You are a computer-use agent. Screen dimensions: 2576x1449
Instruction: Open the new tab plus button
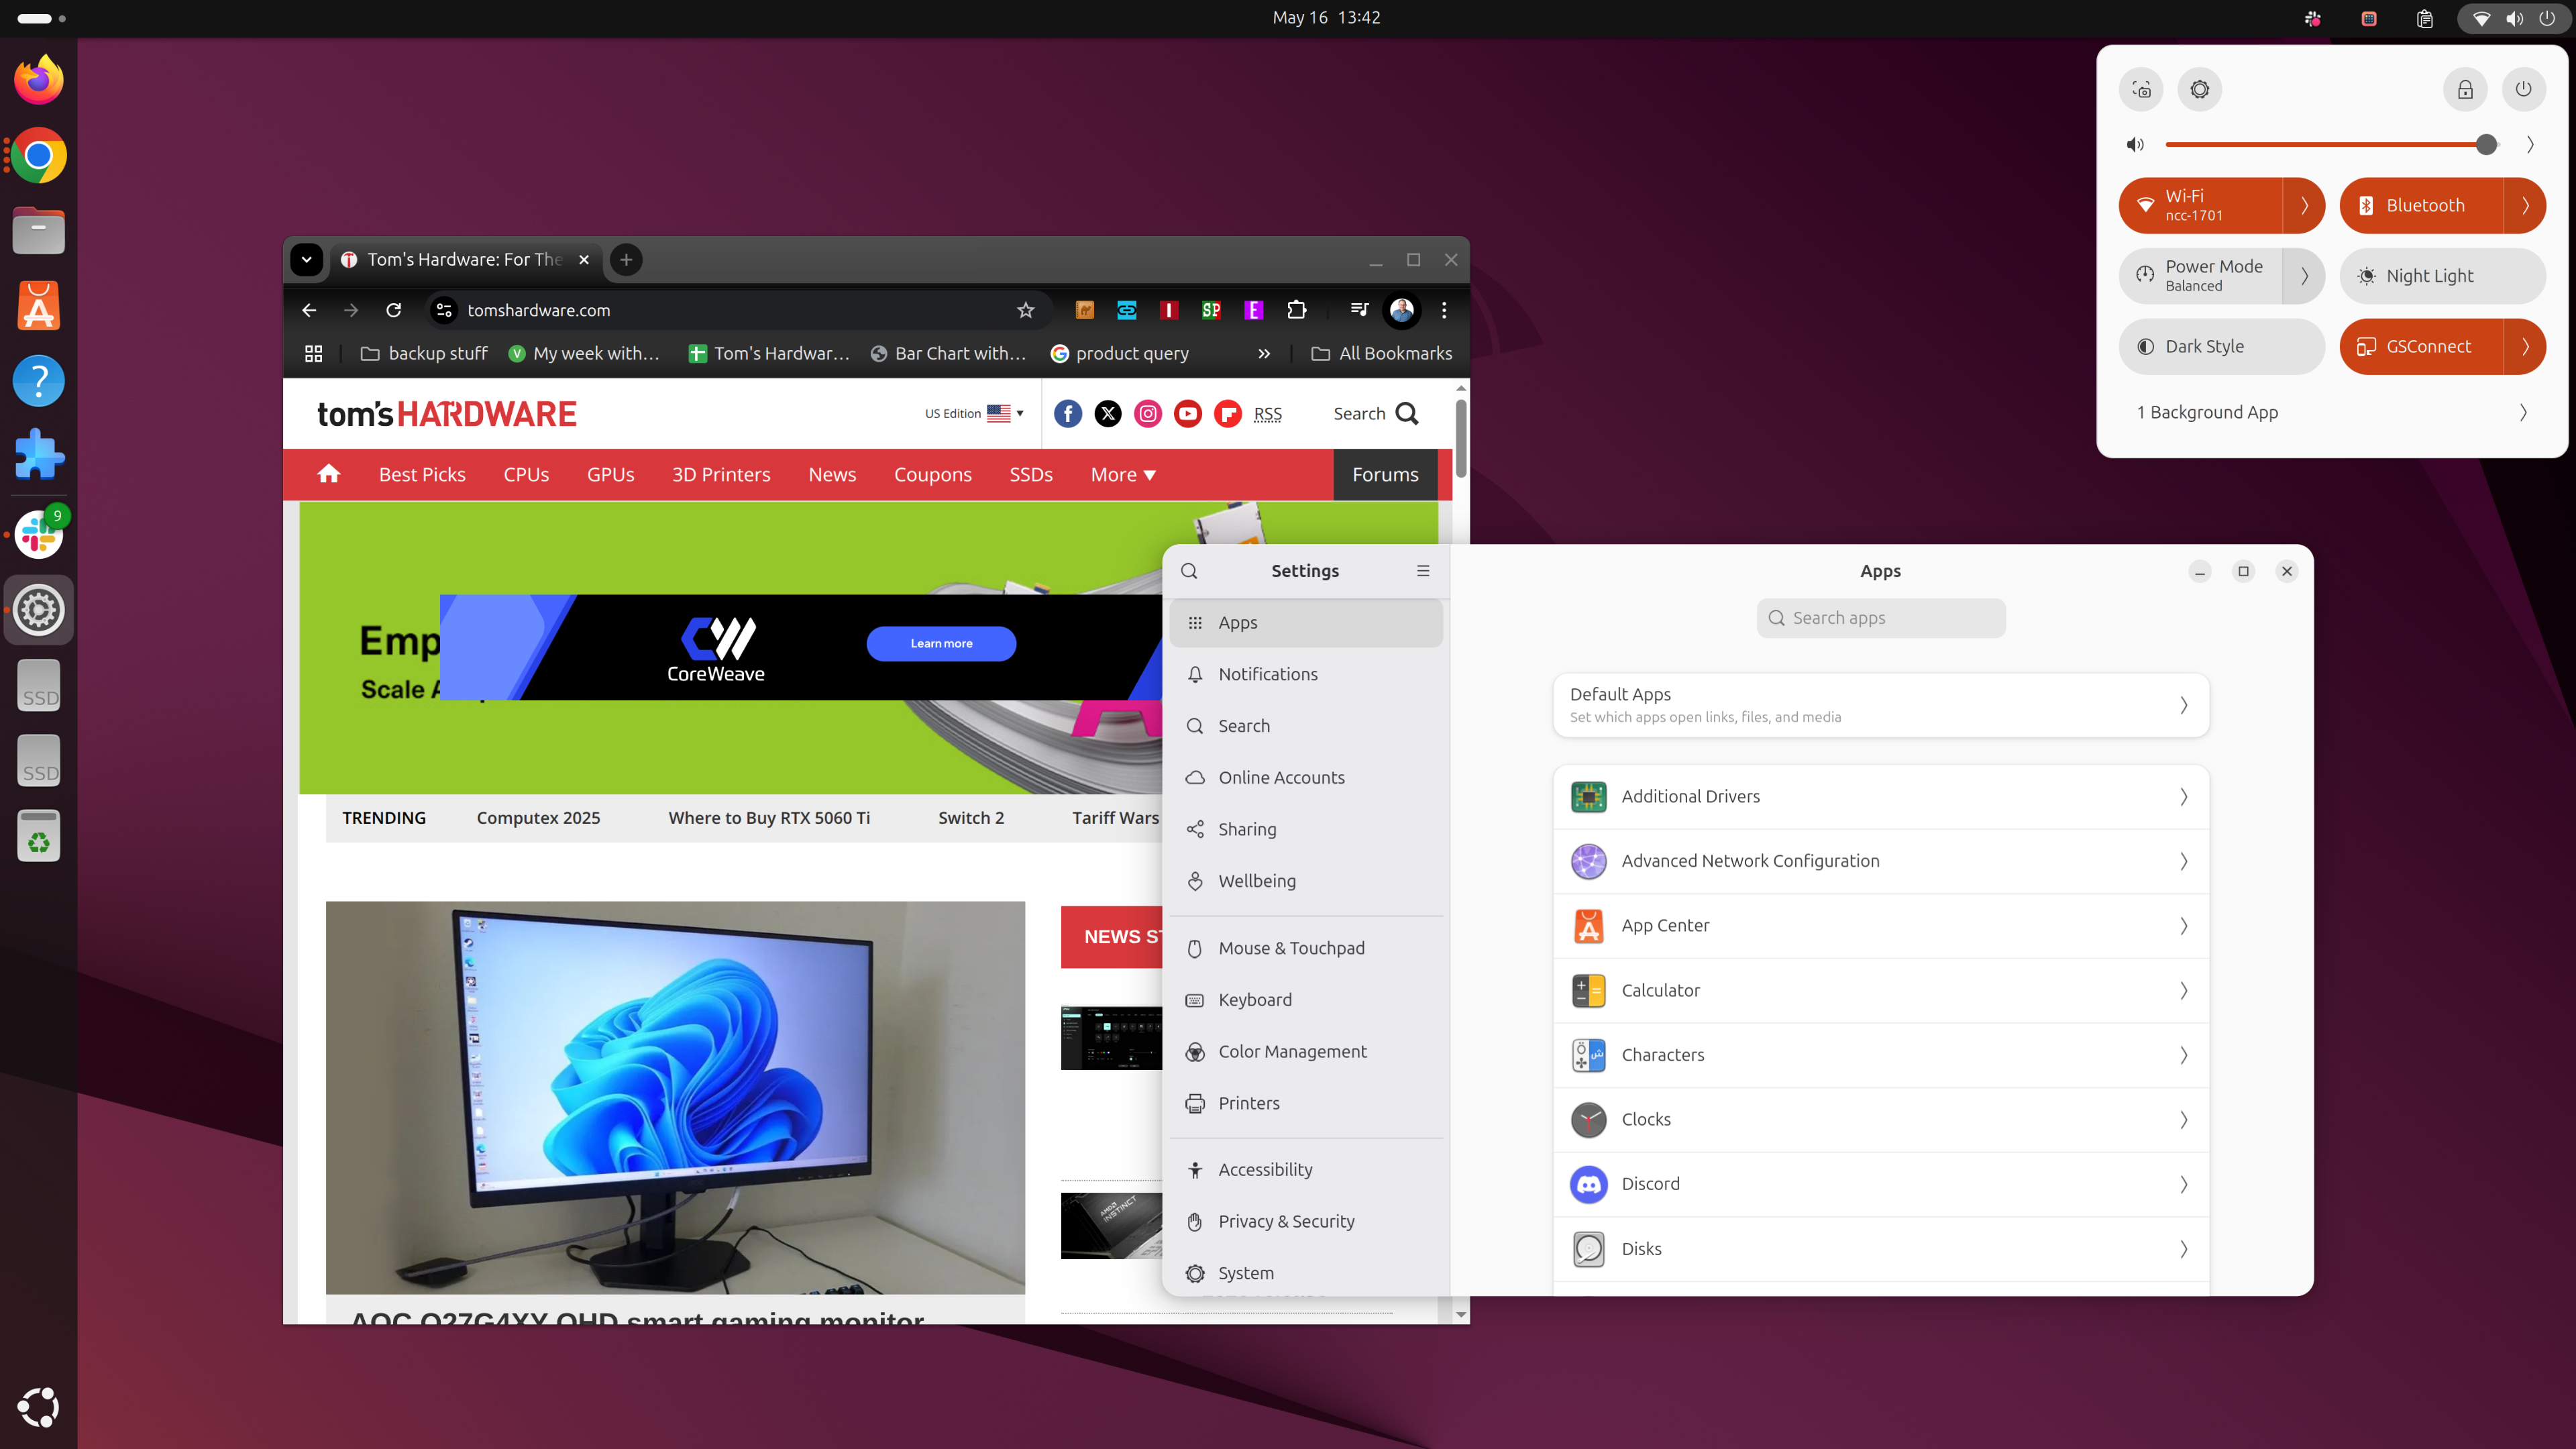pyautogui.click(x=626, y=259)
